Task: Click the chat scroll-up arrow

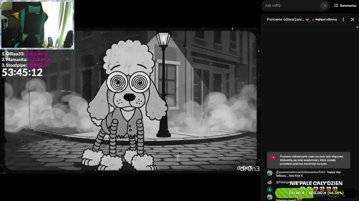Action: 357,27
